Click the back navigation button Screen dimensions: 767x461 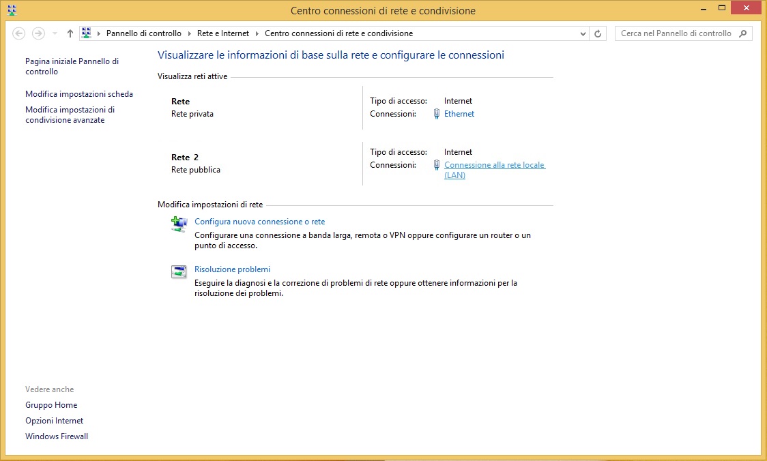(18, 33)
